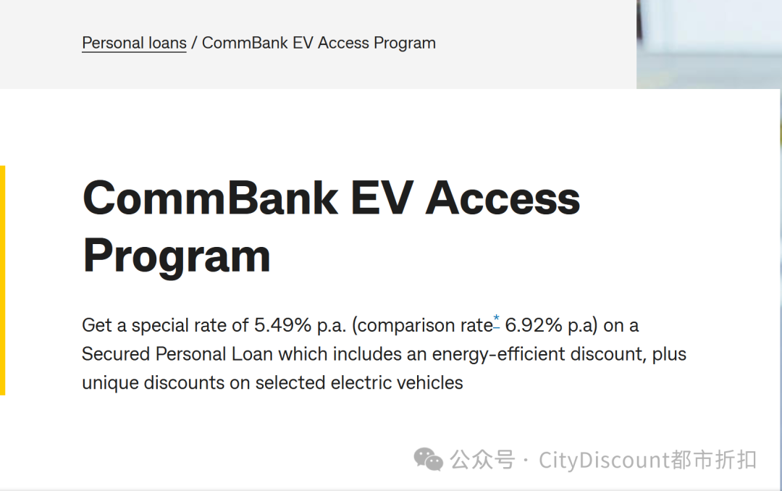
Task: Click the WeChat logo in the watermark
Action: click(428, 460)
